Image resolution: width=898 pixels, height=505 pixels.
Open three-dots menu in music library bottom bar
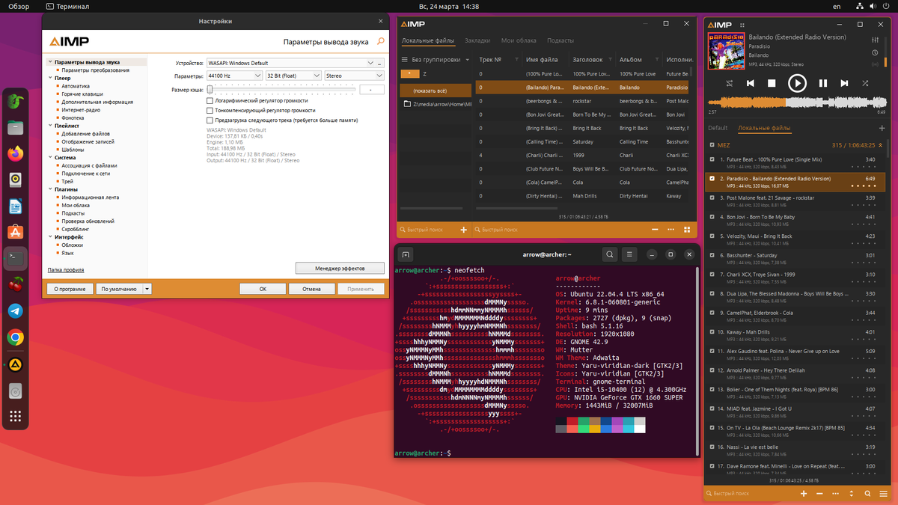click(671, 230)
